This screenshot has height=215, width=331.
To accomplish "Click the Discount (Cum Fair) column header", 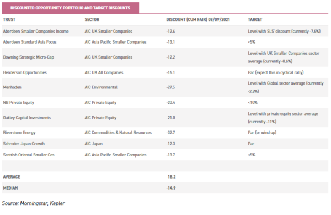I will [x=198, y=19].
